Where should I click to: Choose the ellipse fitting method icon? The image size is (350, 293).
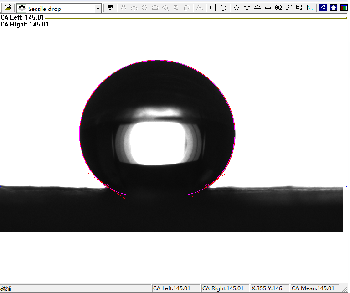pos(247,8)
